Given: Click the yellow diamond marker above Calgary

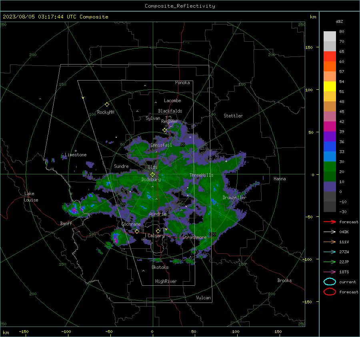Looking at the screenshot, I should click(158, 231).
